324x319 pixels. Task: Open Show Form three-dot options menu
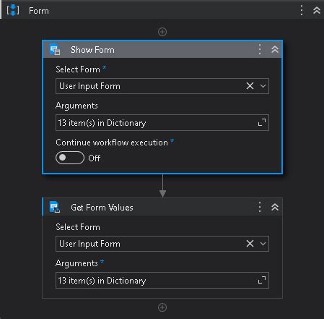coord(260,49)
